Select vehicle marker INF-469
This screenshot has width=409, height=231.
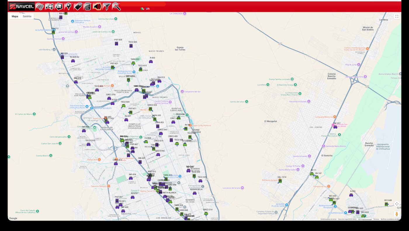pos(123,211)
